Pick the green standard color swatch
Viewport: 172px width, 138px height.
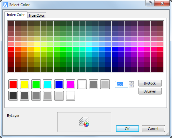(36, 84)
